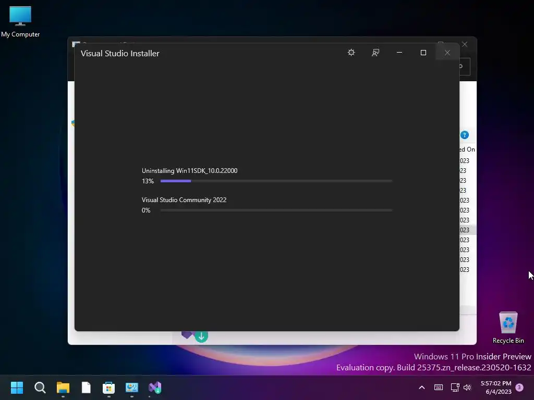This screenshot has height=400, width=534.
Task: Open the Windows Start menu
Action: click(x=17, y=387)
